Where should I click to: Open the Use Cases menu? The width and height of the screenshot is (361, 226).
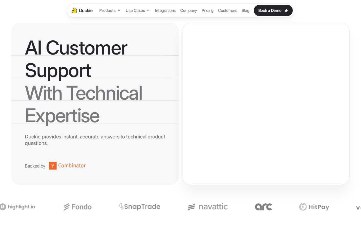138,10
